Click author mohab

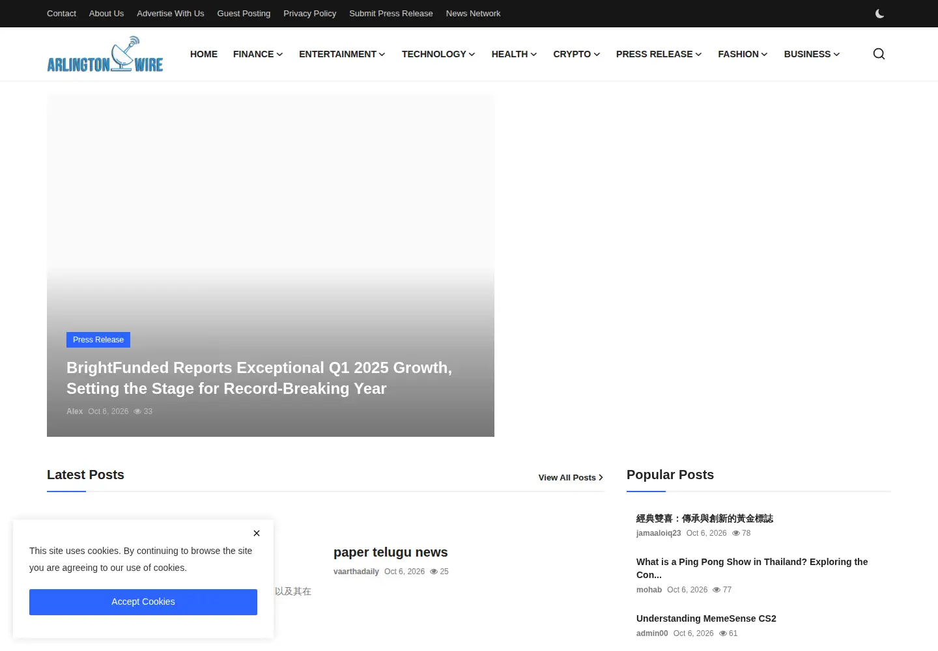coord(649,590)
